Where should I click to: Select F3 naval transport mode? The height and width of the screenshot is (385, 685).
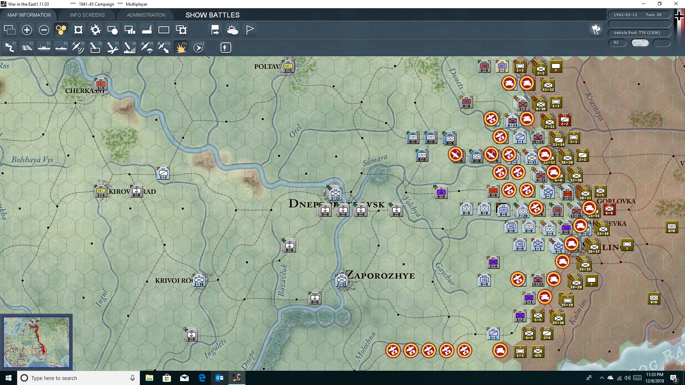(44, 47)
